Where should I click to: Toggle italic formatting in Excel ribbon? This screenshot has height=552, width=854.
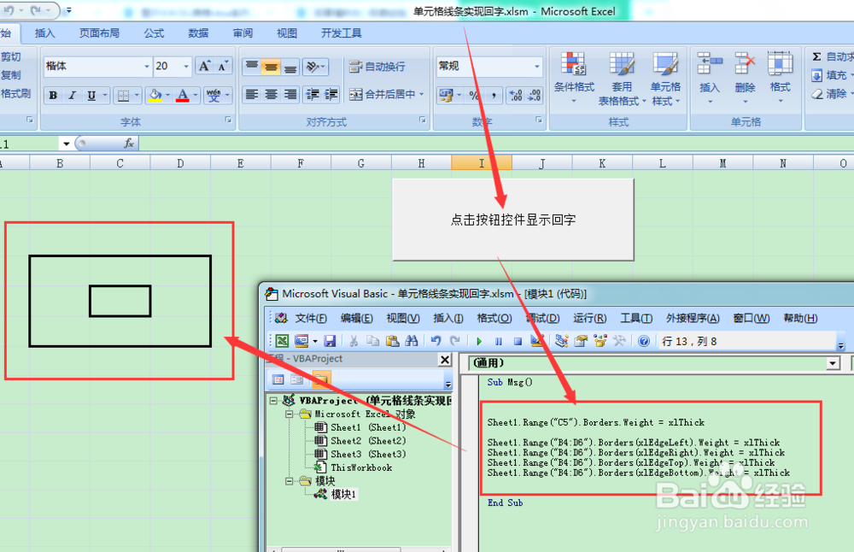click(72, 96)
